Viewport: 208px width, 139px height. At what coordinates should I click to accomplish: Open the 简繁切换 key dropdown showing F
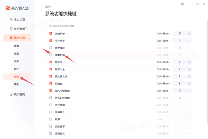point(182,55)
